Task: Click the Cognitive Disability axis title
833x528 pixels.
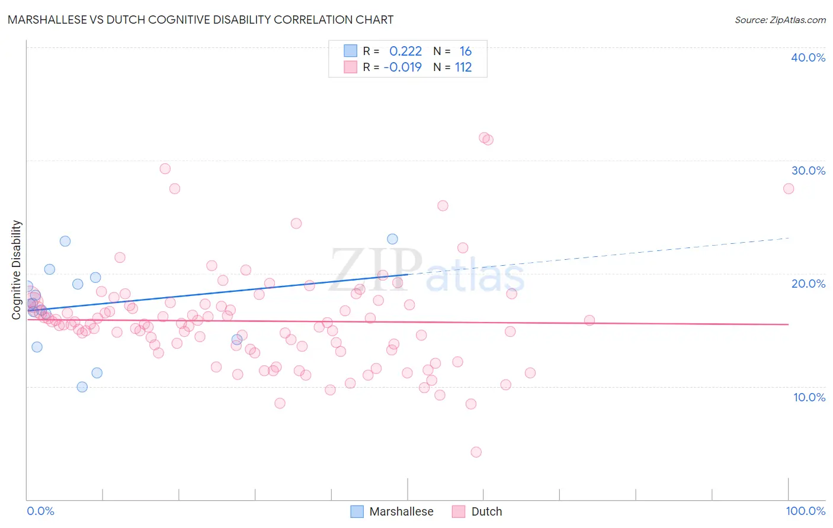Action: point(17,270)
